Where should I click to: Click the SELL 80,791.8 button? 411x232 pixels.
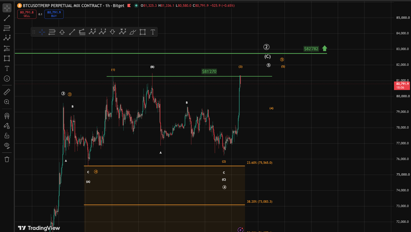[27, 14]
